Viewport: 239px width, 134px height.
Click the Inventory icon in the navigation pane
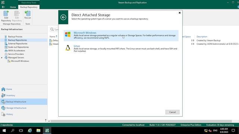[x=3, y=95]
